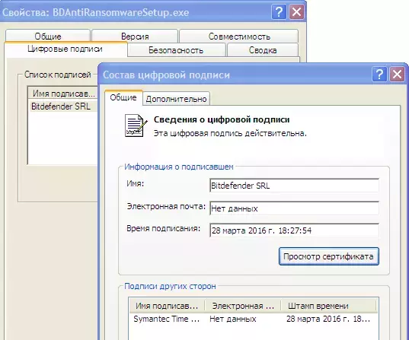Click the Имя подписав... header in the Properties list
Viewport: 409px width, 340px height.
click(63, 94)
